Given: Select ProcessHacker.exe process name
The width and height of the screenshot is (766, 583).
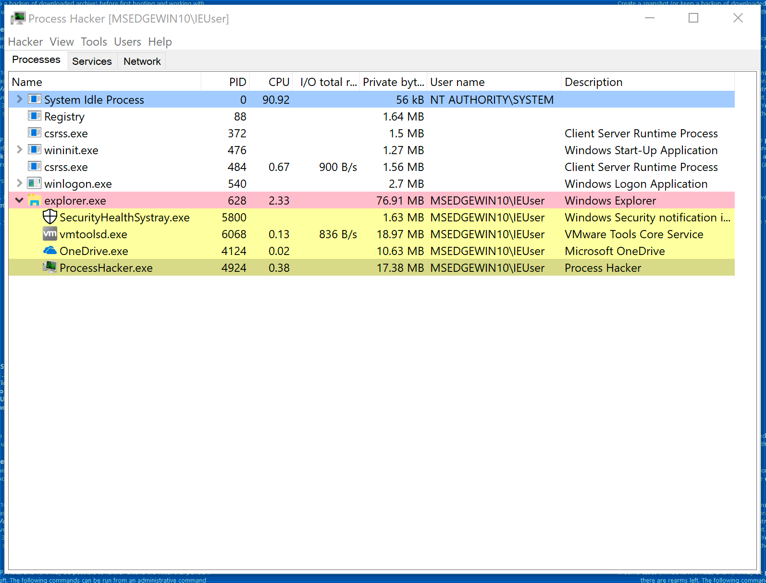Looking at the screenshot, I should [106, 268].
